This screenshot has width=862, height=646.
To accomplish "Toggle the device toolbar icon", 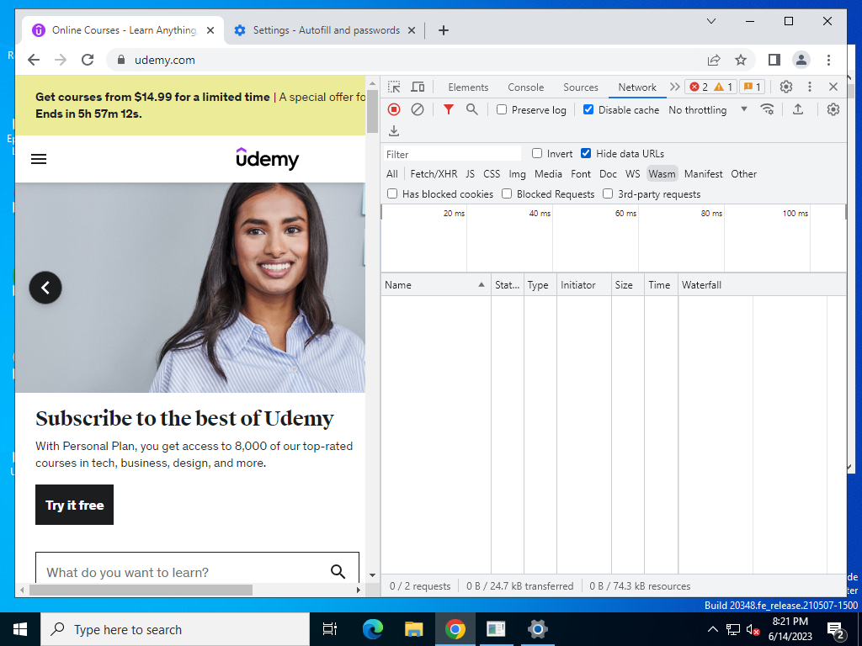I will coord(418,87).
